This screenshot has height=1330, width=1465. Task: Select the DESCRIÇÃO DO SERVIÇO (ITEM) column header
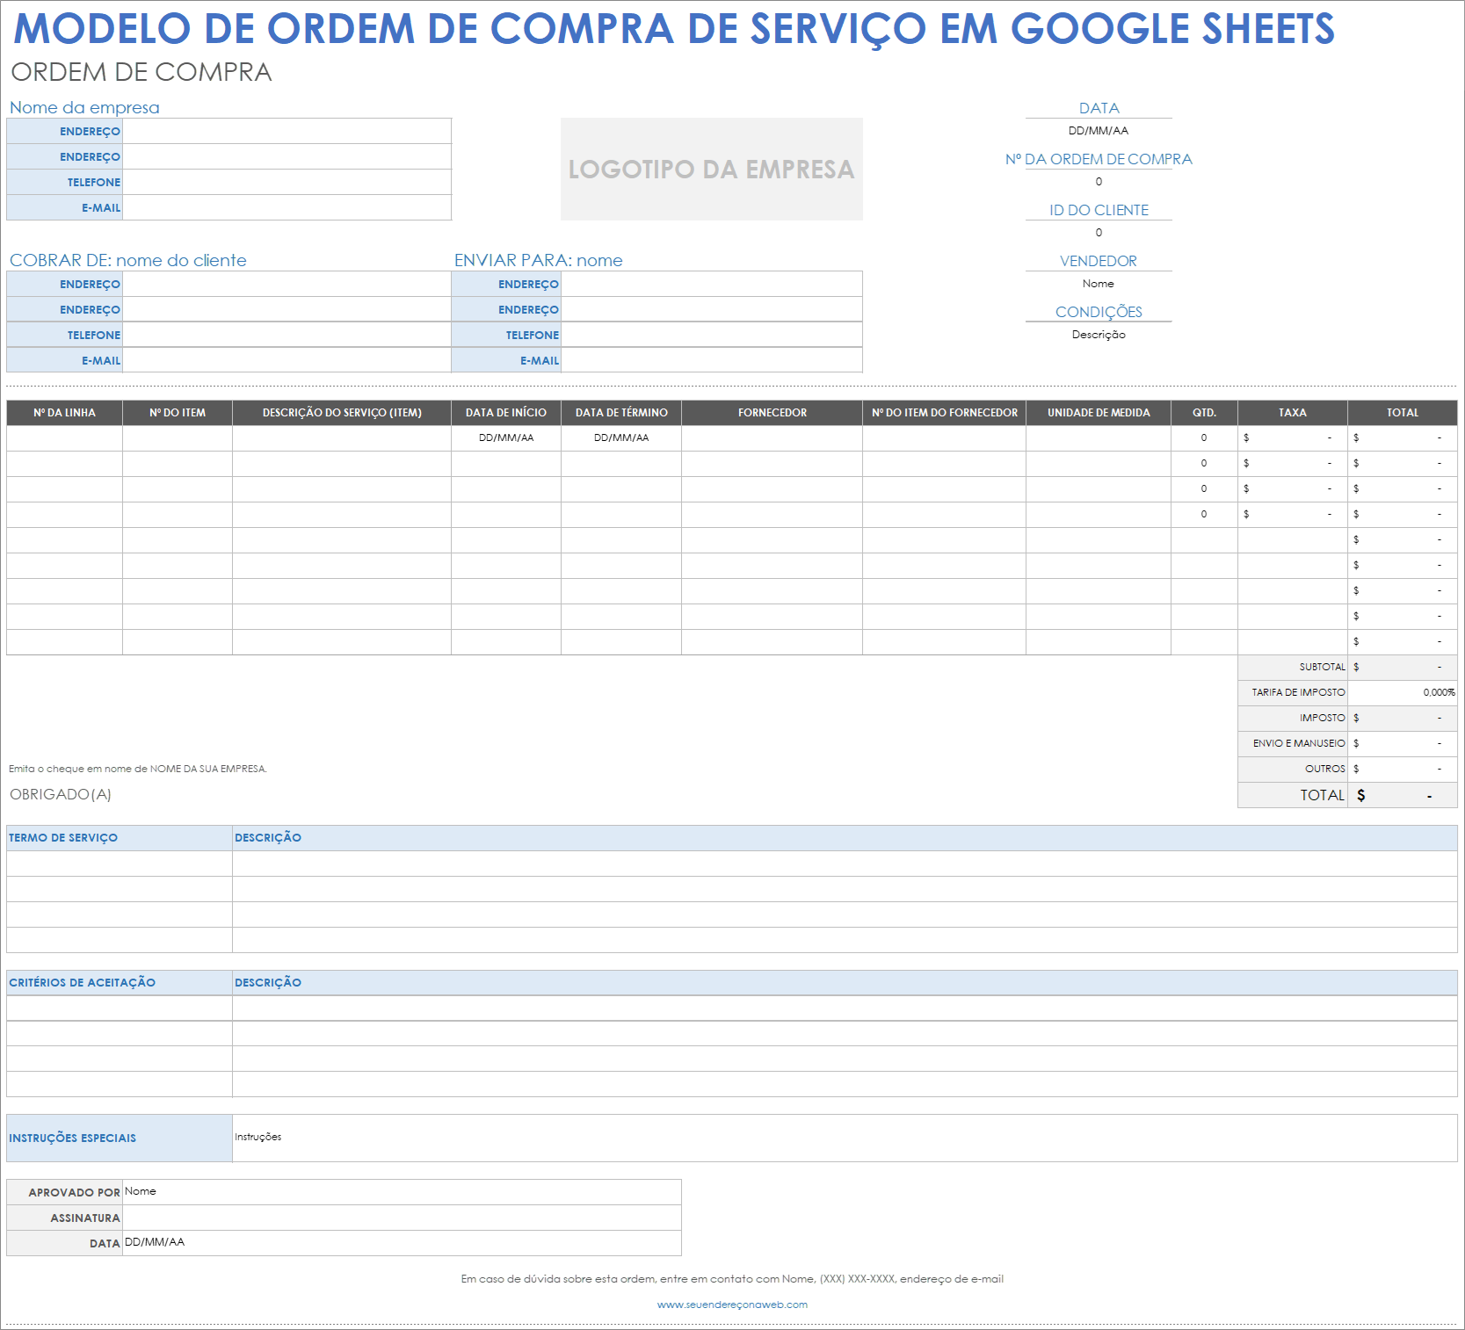341,412
